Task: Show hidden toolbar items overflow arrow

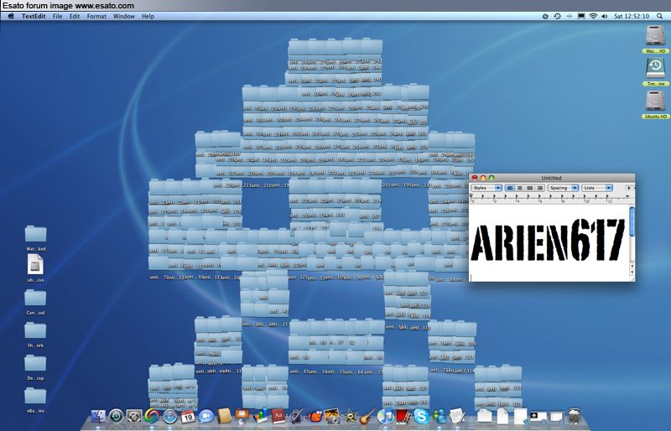Action: click(629, 188)
